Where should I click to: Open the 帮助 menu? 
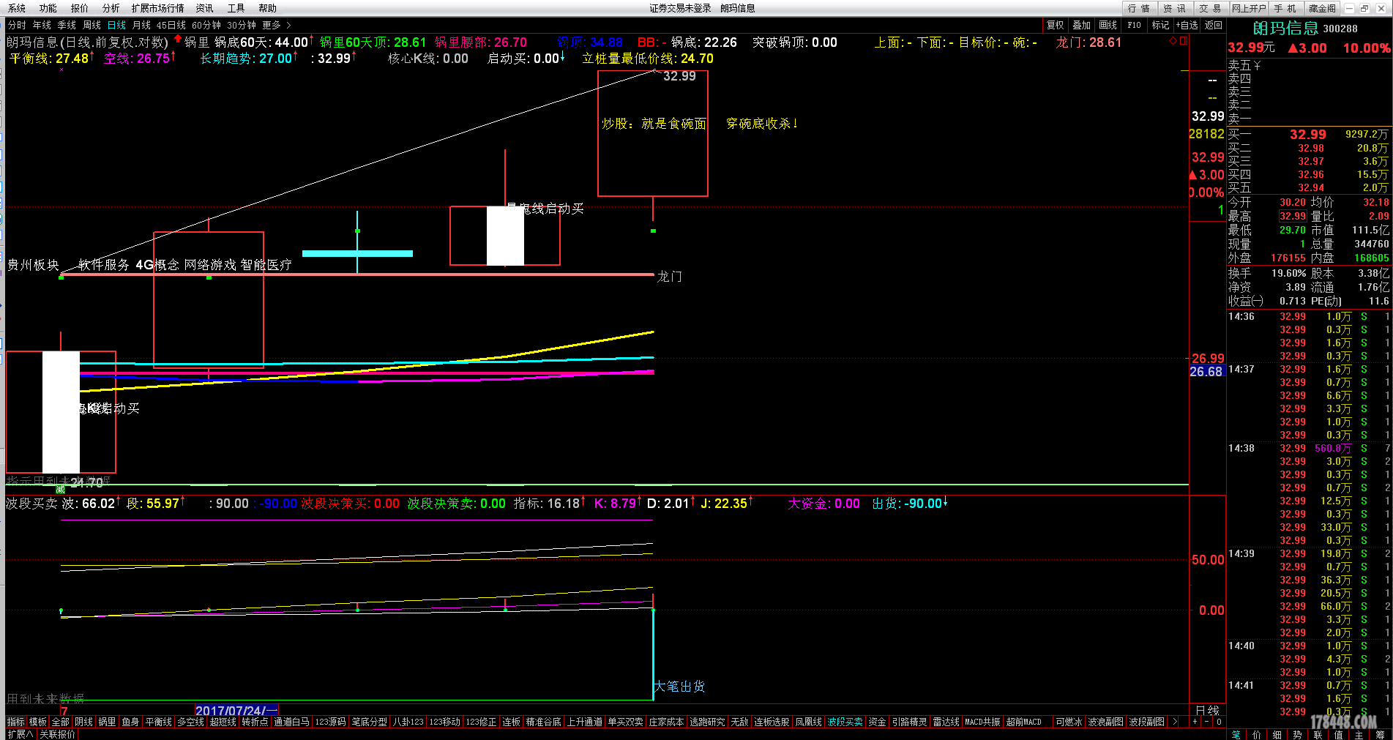(268, 8)
